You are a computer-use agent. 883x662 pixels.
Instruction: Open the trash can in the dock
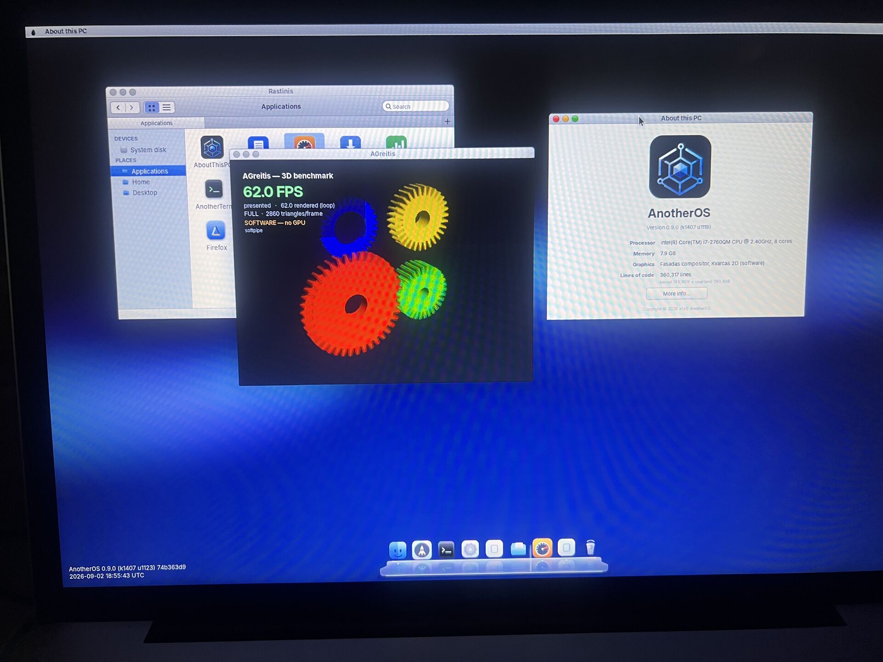[591, 548]
